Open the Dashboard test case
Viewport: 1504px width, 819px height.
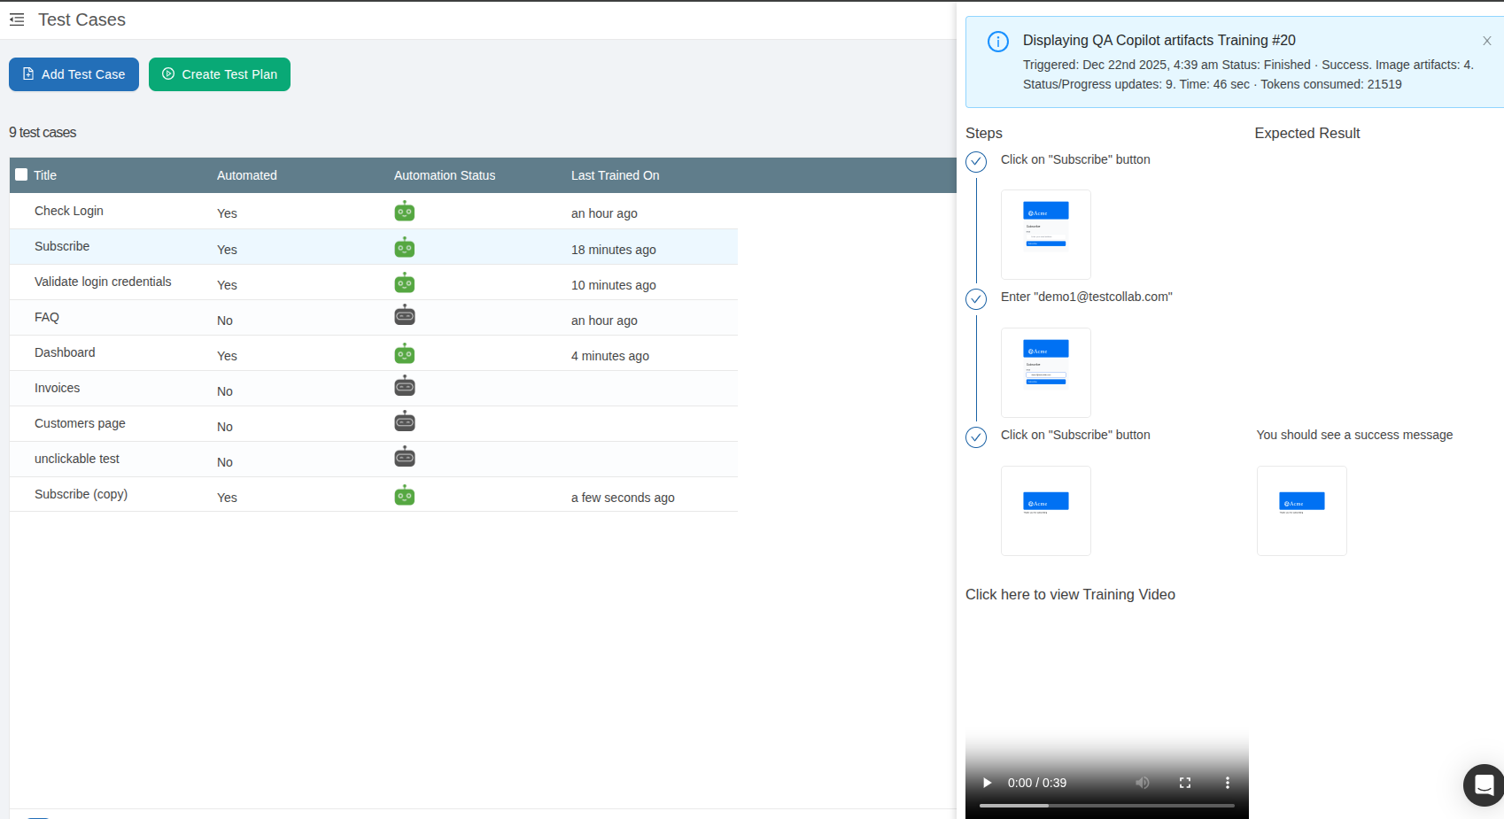point(65,352)
